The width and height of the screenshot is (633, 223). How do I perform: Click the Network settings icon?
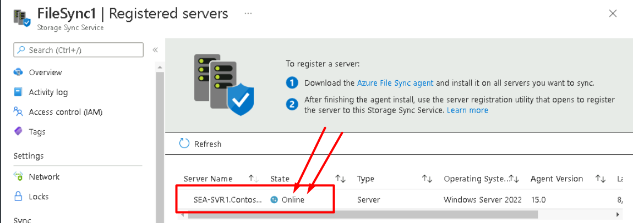(x=18, y=177)
